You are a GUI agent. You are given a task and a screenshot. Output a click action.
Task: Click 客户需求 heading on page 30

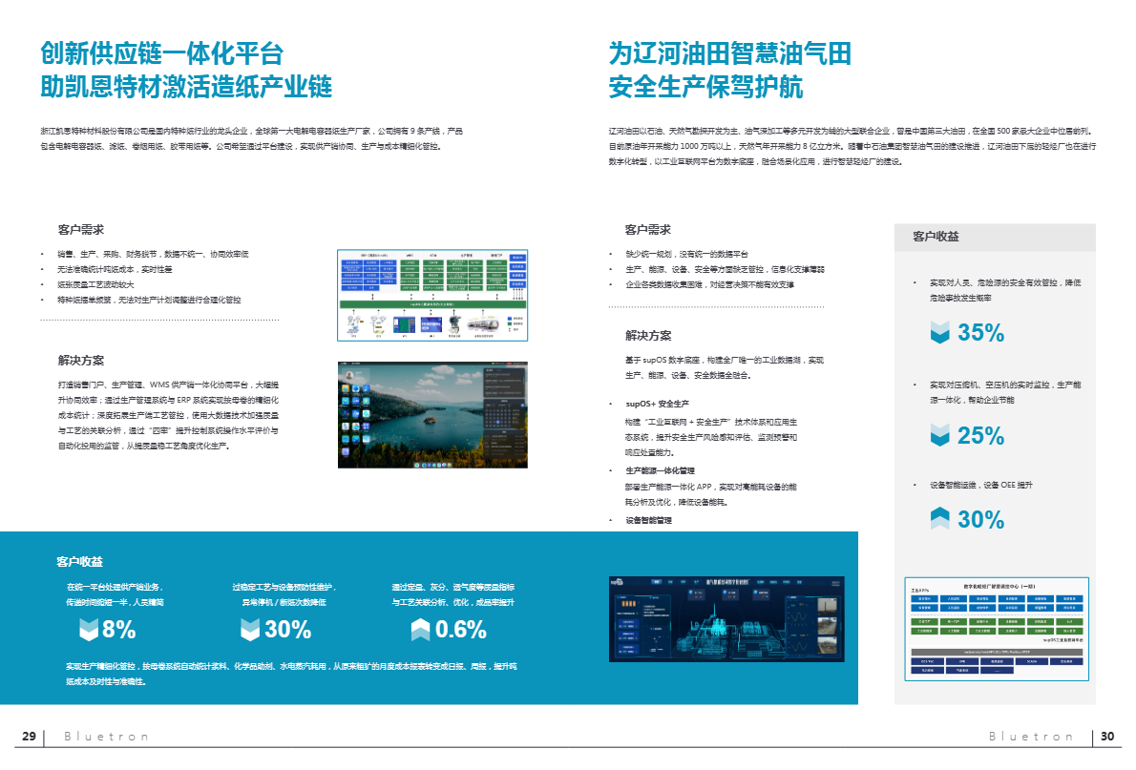pyautogui.click(x=648, y=230)
